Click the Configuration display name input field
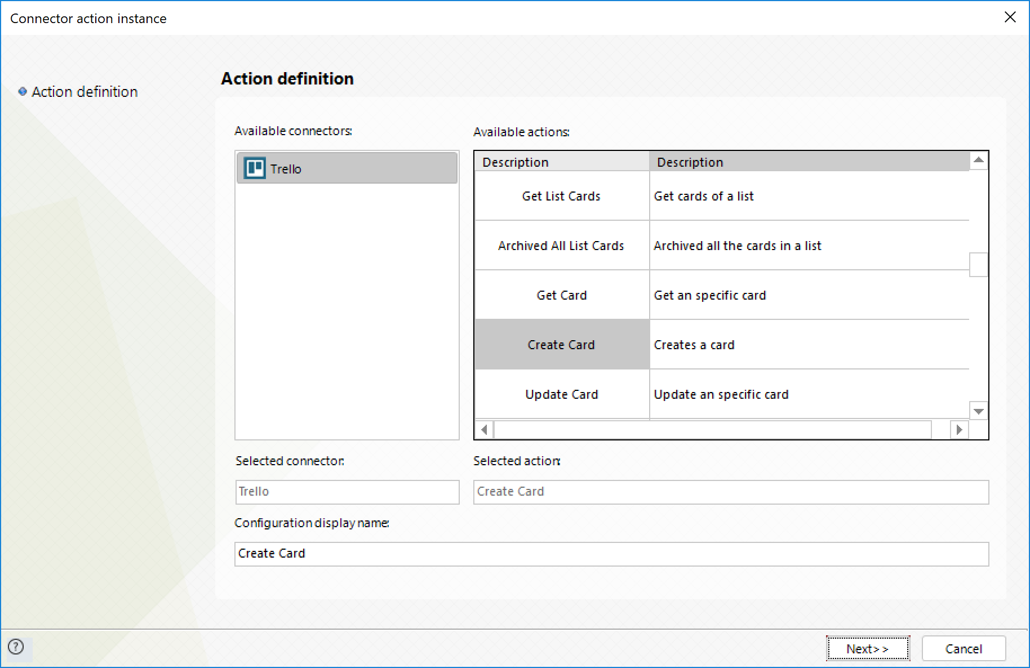1030x668 pixels. [611, 554]
